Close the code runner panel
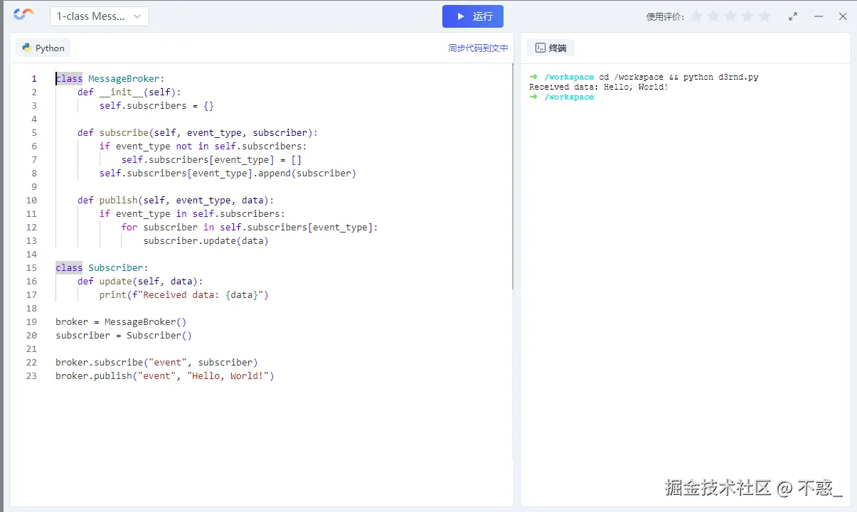Image resolution: width=857 pixels, height=512 pixels. coord(843,16)
